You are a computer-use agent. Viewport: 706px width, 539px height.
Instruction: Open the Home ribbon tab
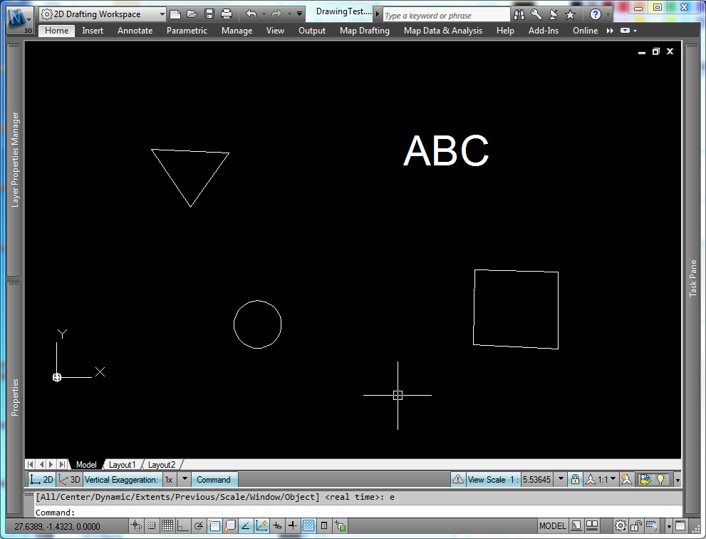57,30
